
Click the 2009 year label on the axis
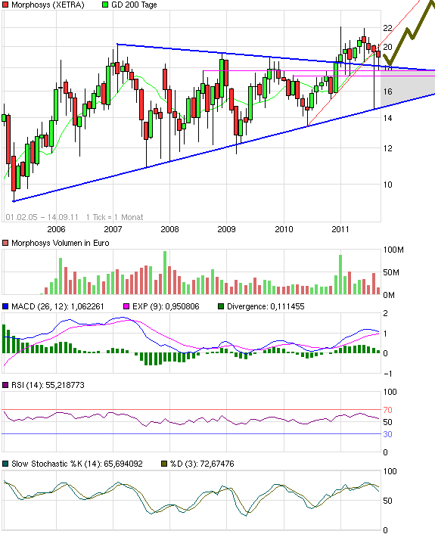point(226,229)
